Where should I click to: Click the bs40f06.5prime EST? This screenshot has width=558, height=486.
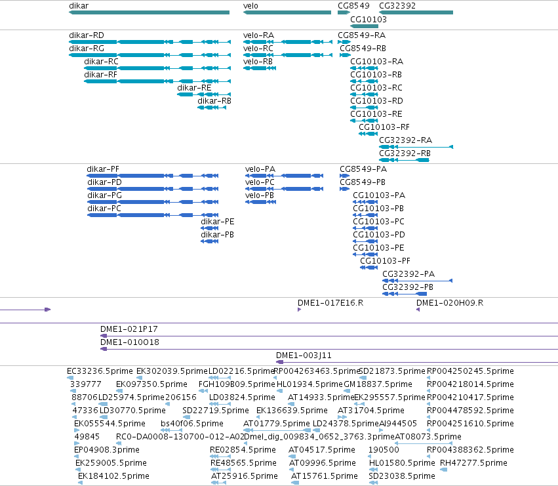(x=172, y=430)
